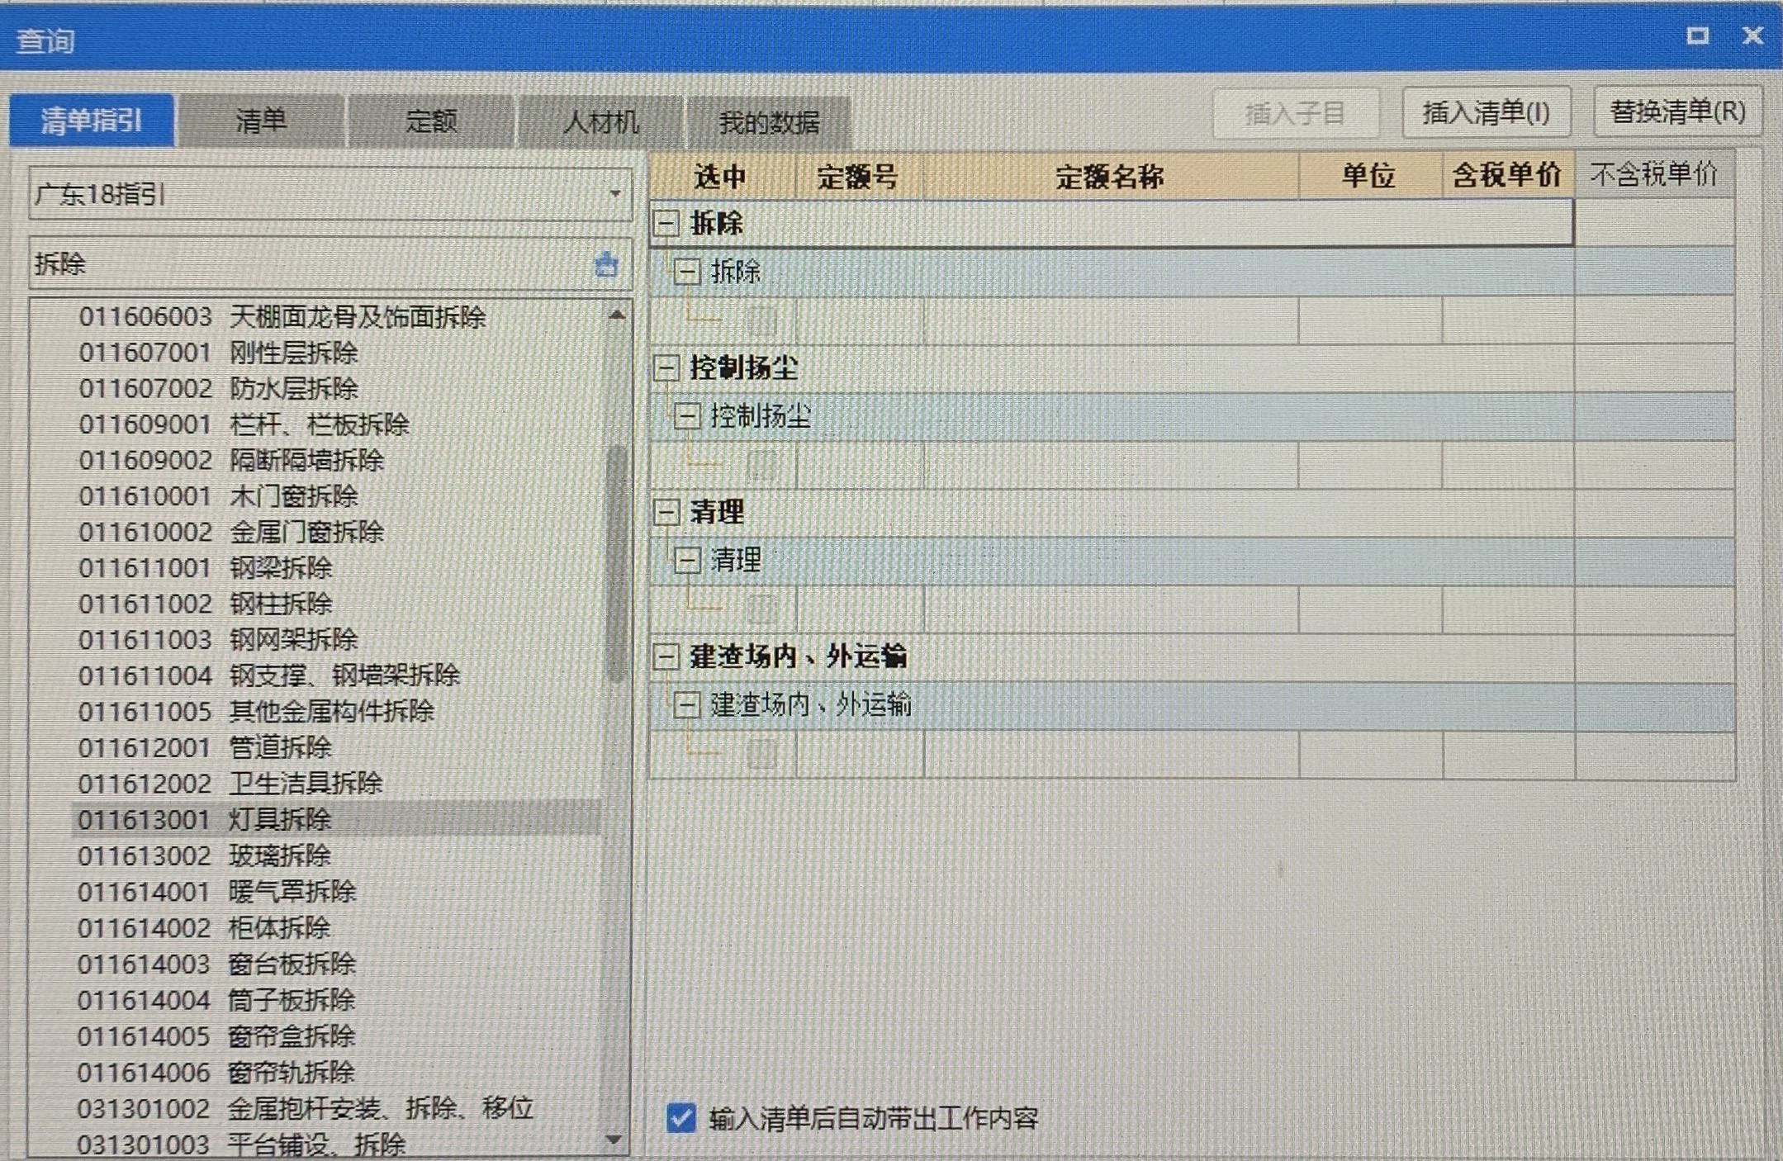Toggle 输入清单后自动带出工作内容 checkbox
Viewport: 1783px width, 1161px height.
tap(681, 1118)
